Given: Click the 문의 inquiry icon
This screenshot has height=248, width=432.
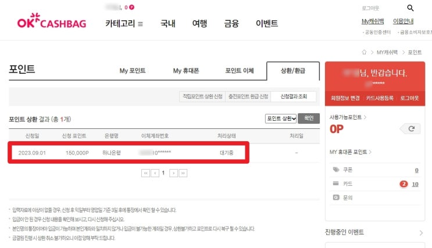Looking at the screenshot, I should pos(336,197).
